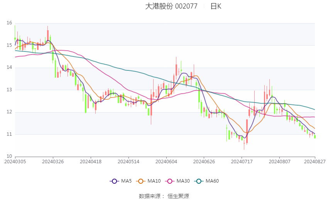Select the 20240827 x-axis date tick
Image resolution: width=328 pixels, height=200 pixels.
(x=315, y=162)
